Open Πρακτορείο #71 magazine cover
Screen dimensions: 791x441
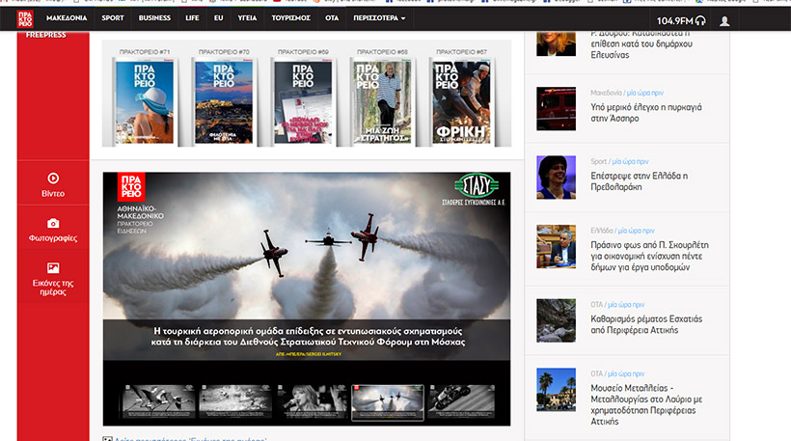tap(145, 102)
